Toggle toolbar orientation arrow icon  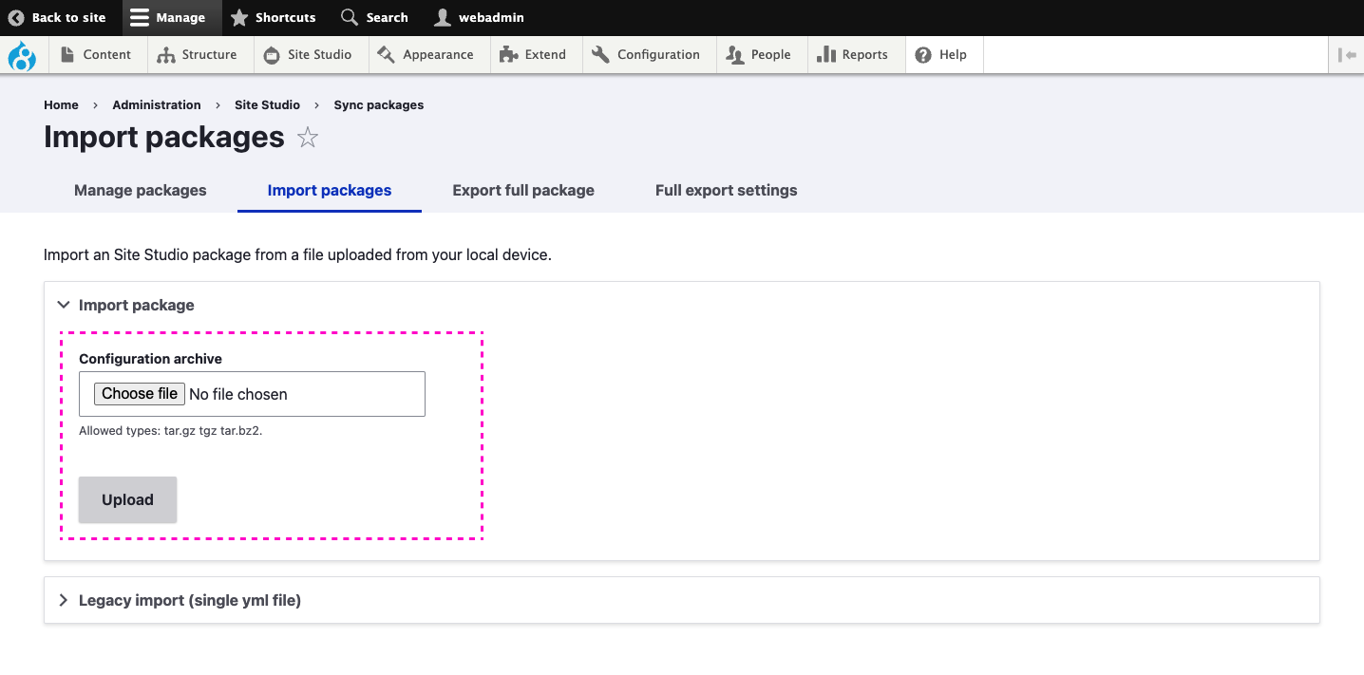(x=1346, y=55)
